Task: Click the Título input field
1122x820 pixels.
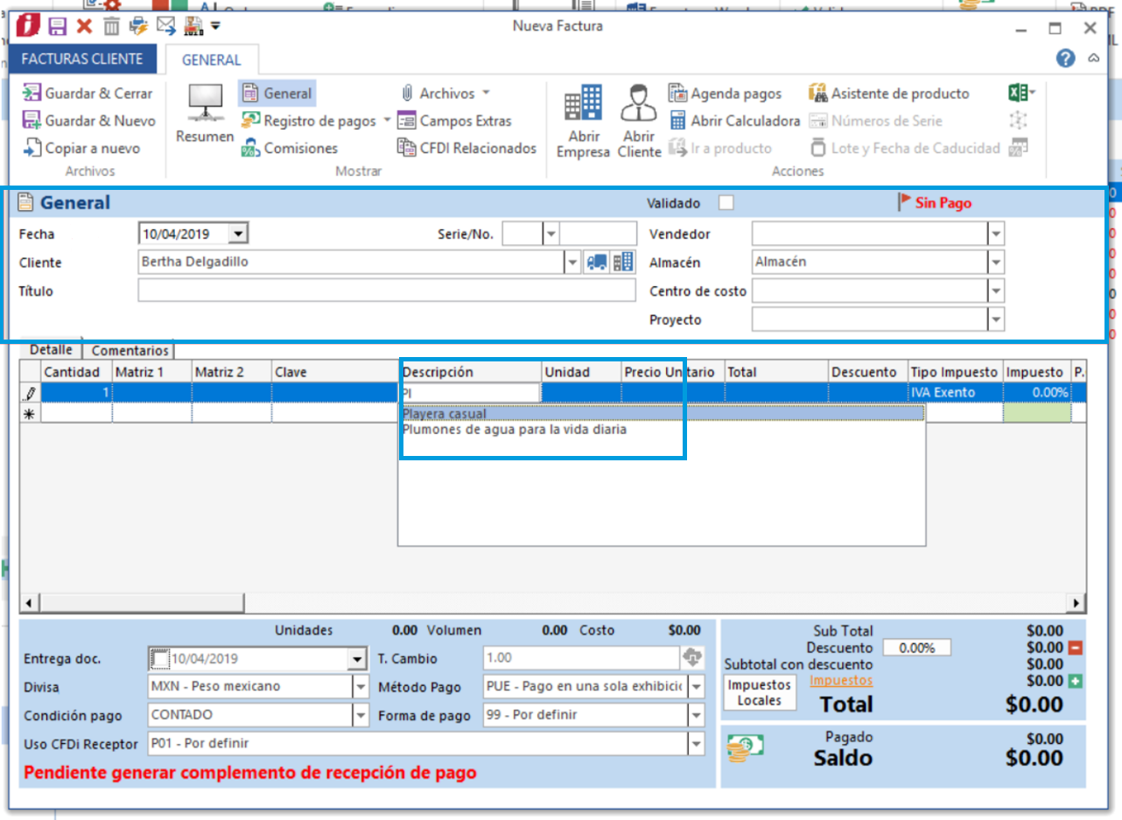Action: click(x=386, y=291)
